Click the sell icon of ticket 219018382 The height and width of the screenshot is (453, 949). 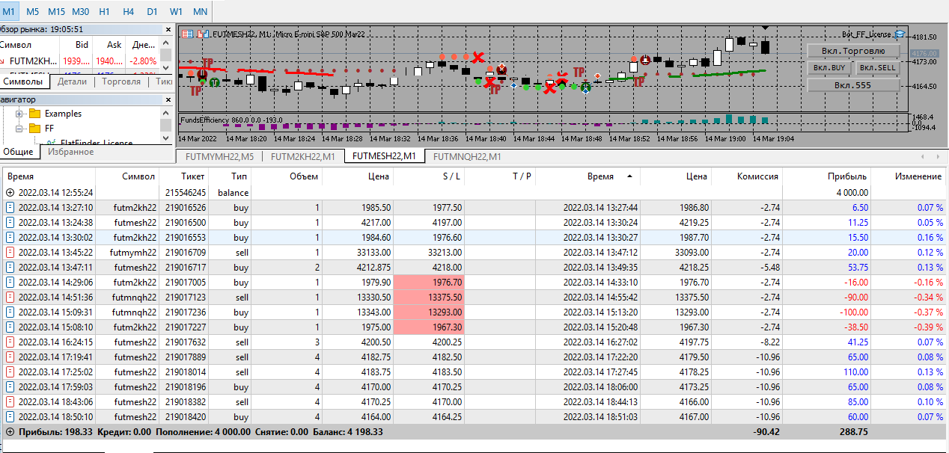10,401
